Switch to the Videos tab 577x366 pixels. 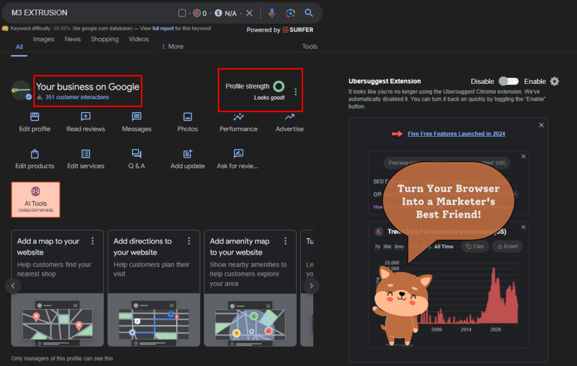[139, 39]
